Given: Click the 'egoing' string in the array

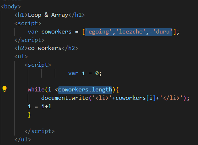Looking at the screenshot, I should [99, 32].
